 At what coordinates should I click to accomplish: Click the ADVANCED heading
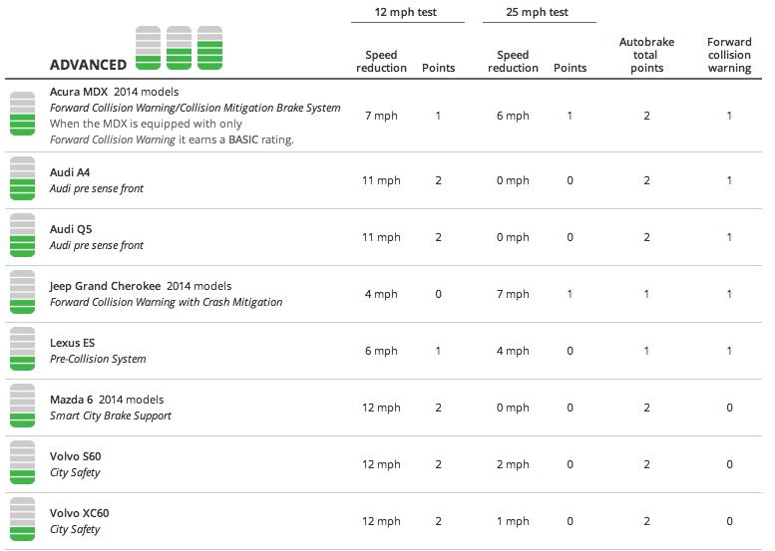(88, 65)
